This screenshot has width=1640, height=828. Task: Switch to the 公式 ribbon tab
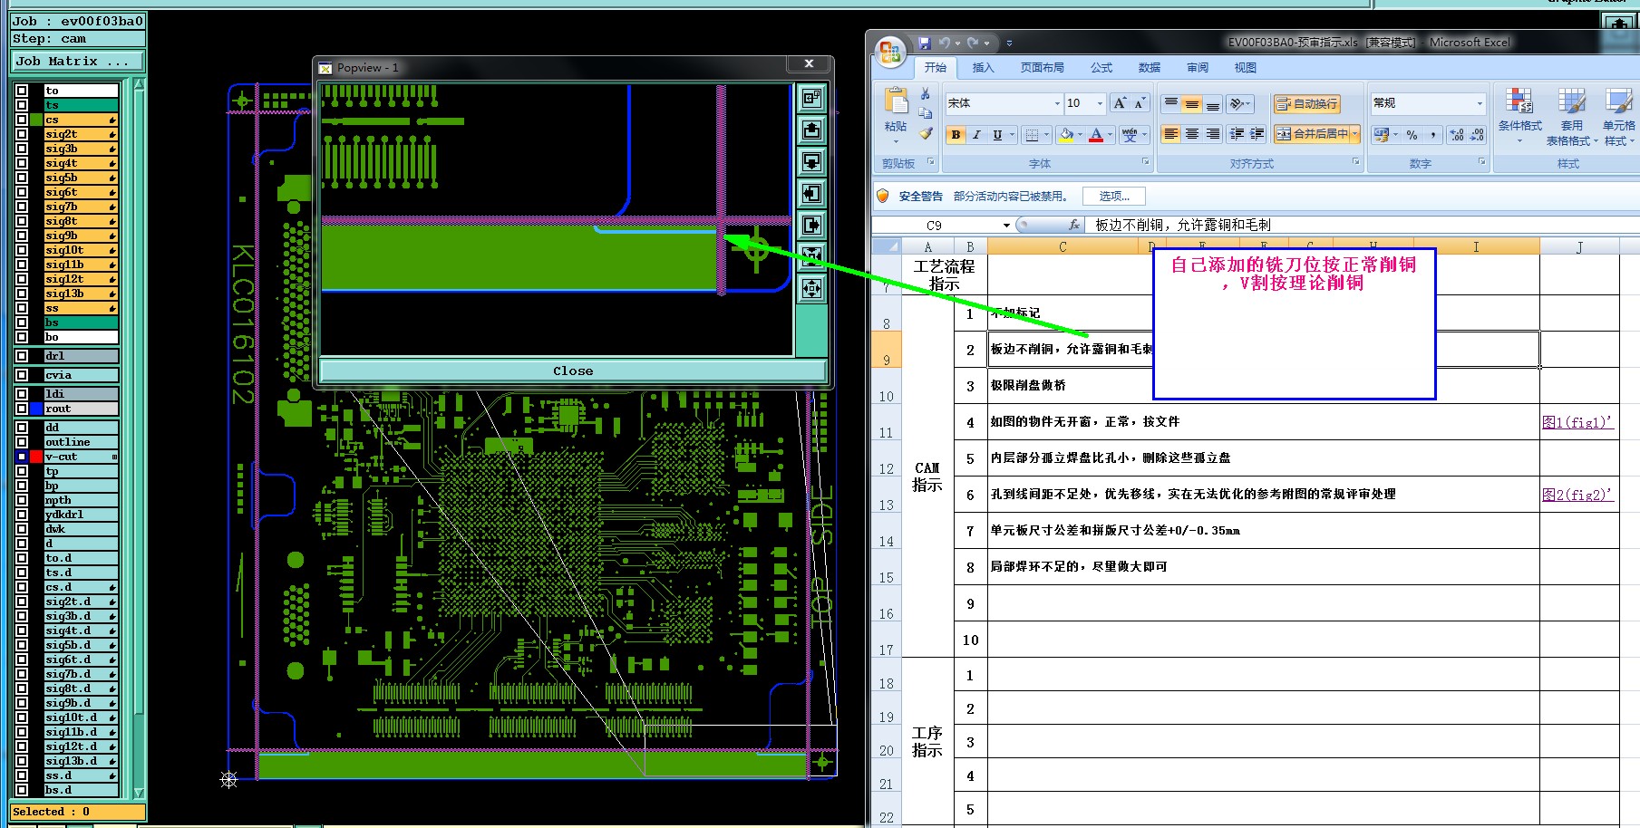1101,68
